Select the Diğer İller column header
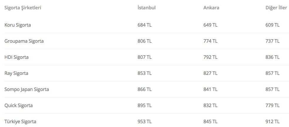 [276, 8]
